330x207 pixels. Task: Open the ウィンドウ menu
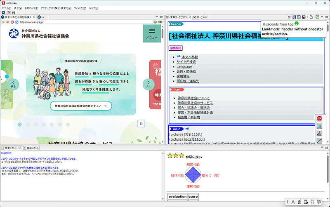(80, 8)
